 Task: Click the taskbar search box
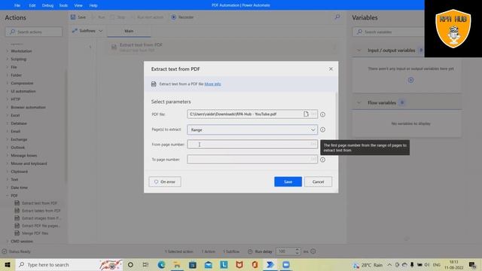tap(69, 264)
